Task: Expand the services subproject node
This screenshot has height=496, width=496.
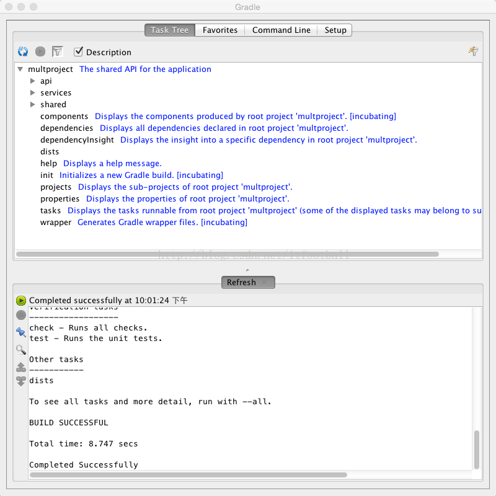Action: coord(33,93)
